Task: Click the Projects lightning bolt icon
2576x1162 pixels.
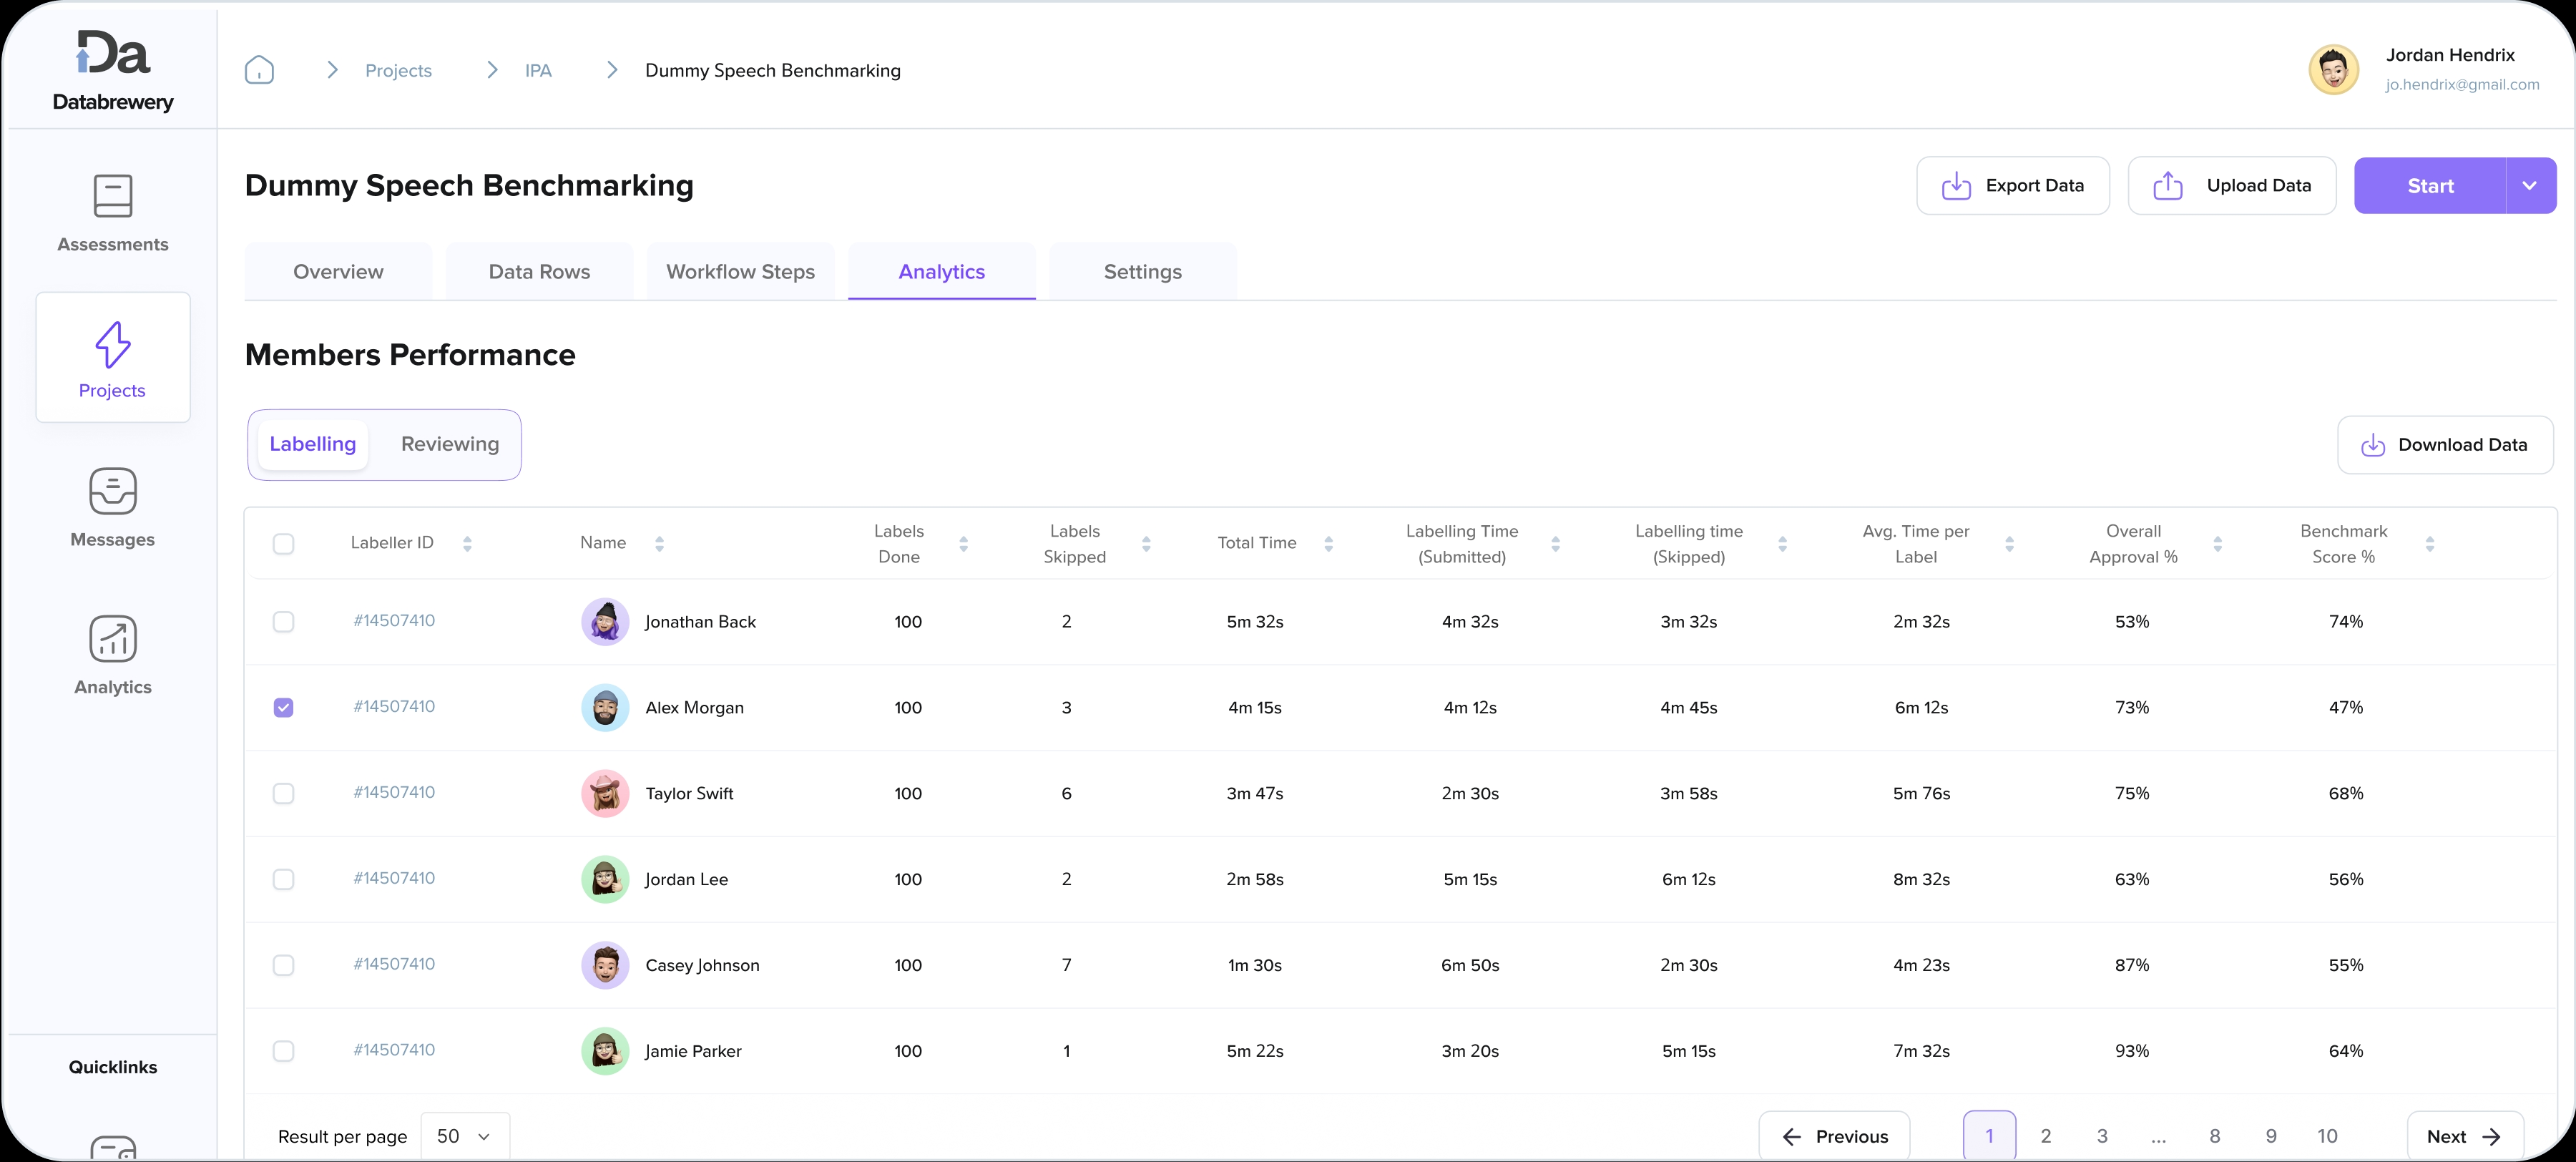Action: click(113, 345)
